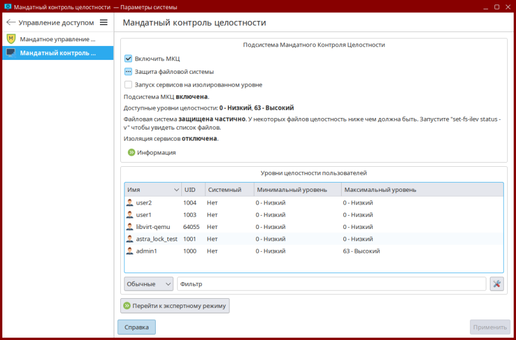Click the green arrow icon by Информация

tap(131, 153)
